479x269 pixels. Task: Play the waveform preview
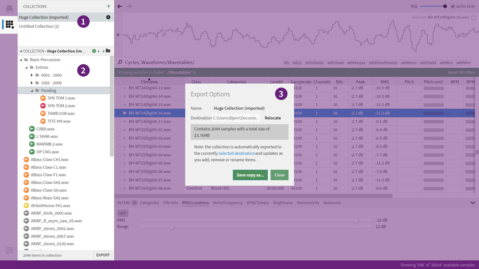(x=119, y=35)
